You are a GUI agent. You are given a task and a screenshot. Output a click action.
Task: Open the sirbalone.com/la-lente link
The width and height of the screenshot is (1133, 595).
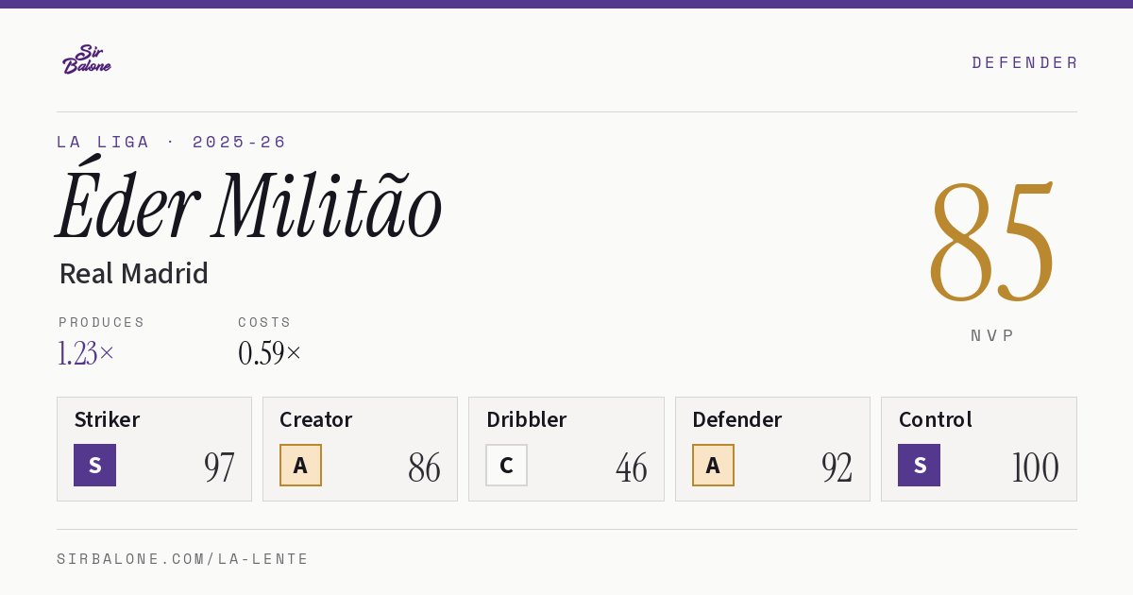point(182,559)
